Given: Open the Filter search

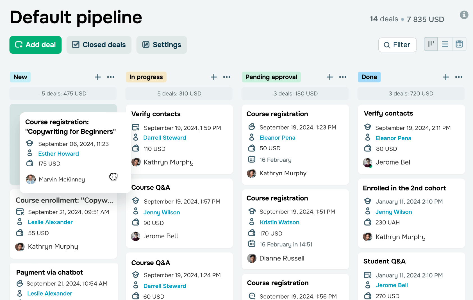Looking at the screenshot, I should pos(397,45).
